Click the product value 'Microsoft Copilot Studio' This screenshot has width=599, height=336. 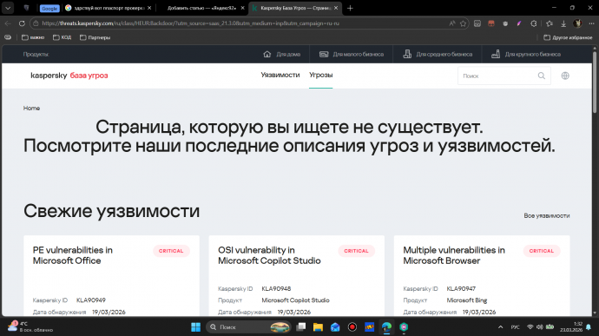295,300
